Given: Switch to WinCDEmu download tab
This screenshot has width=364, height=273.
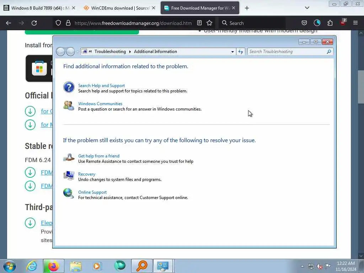Looking at the screenshot, I should 119,8.
